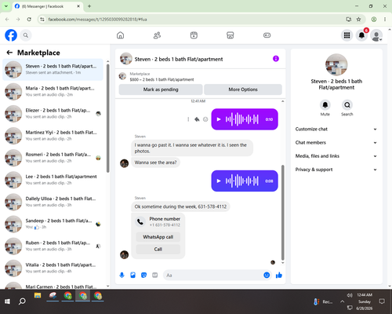392x314 pixels.
Task: Choose a sticker from the sticker icon
Action: click(x=143, y=275)
